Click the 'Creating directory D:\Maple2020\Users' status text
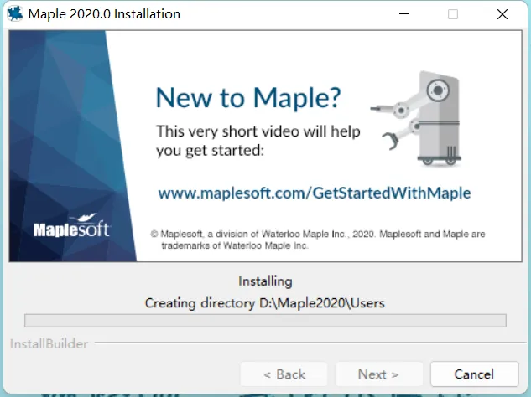Viewport: 531px width, 397px height. [x=265, y=303]
